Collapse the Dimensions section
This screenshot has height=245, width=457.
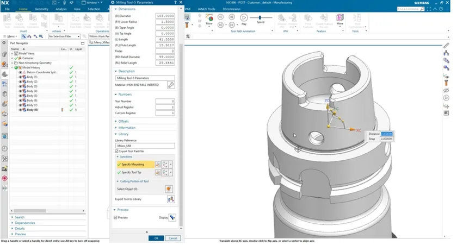coord(116,9)
